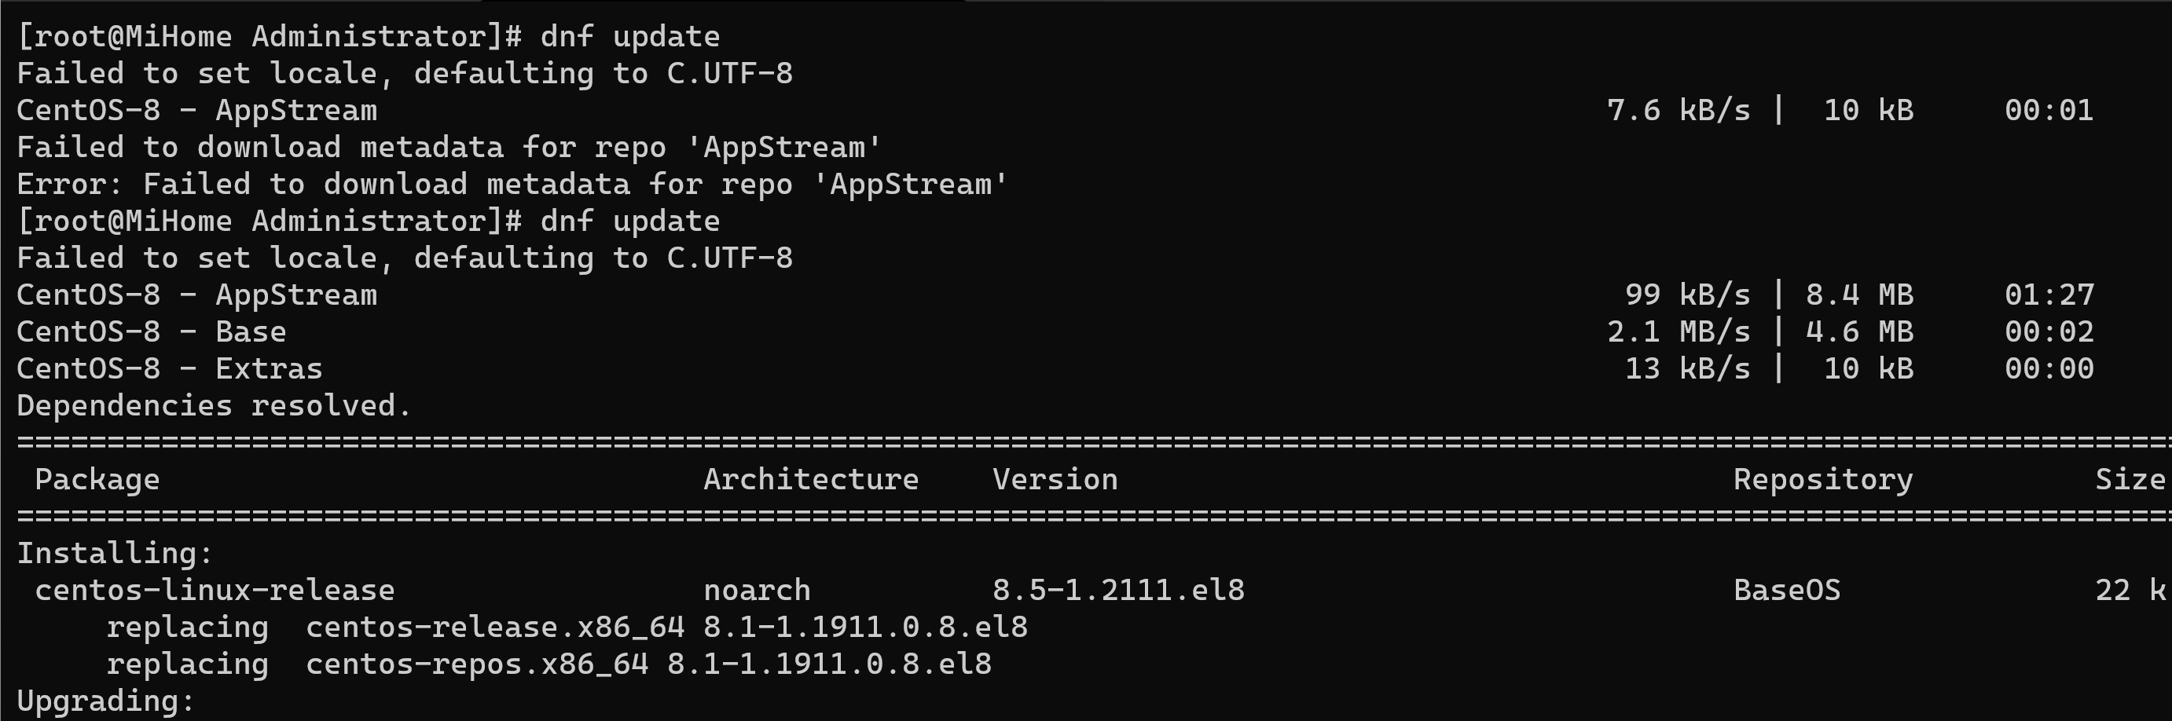This screenshot has height=721, width=2172.
Task: Click the '8.5-1.2111.el8' version text
Action: coord(1118,590)
